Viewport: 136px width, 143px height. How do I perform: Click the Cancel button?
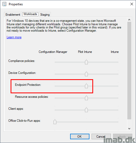click(x=101, y=137)
